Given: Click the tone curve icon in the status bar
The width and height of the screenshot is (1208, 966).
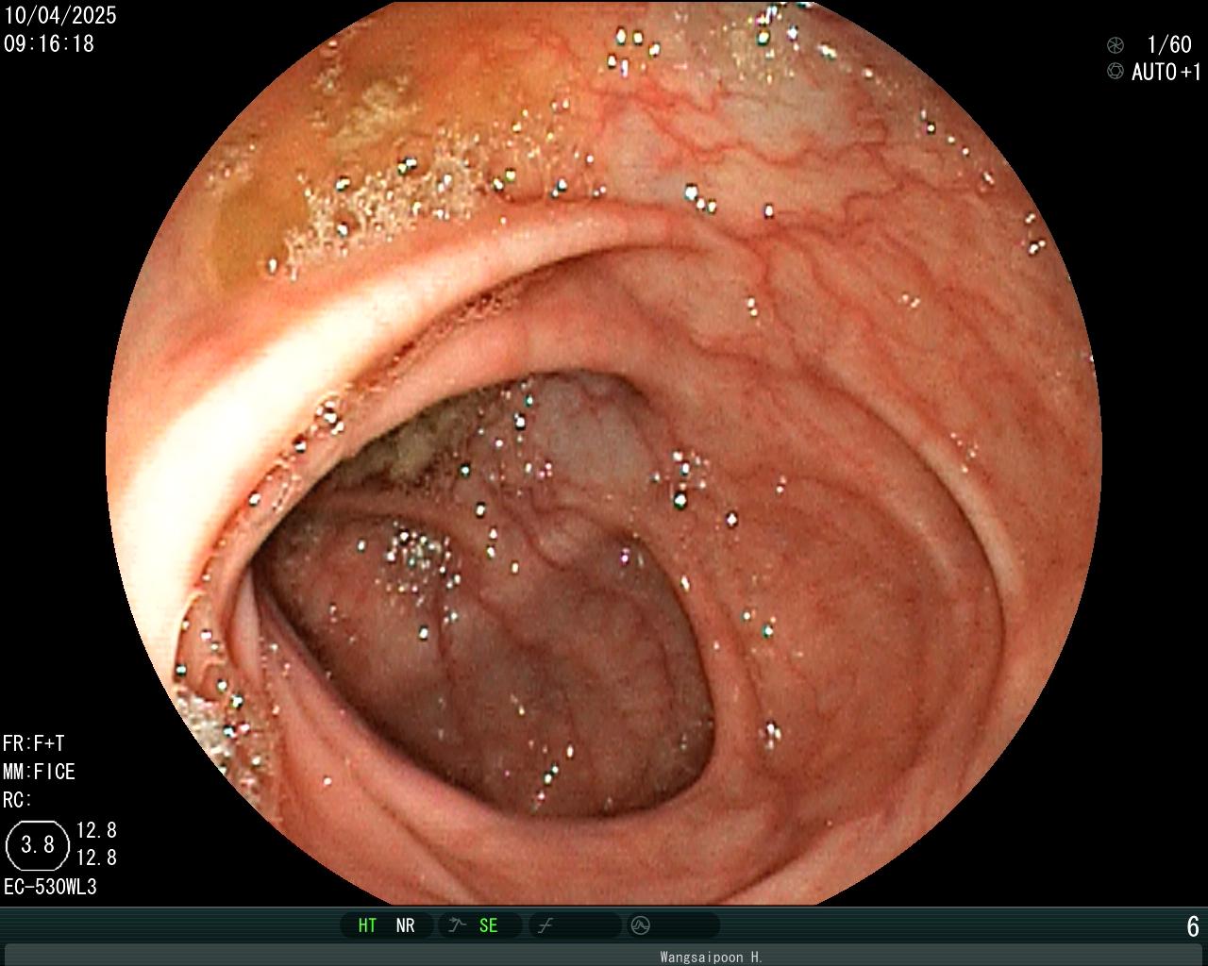Looking at the screenshot, I should pos(545,925).
